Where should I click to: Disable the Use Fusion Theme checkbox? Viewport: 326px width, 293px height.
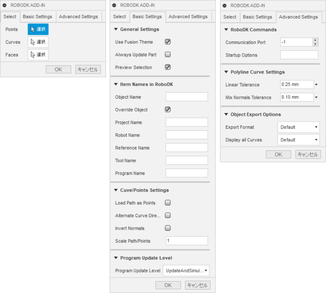(168, 42)
